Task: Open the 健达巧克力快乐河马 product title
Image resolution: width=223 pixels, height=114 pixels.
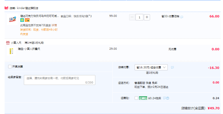Action: [x=39, y=16]
